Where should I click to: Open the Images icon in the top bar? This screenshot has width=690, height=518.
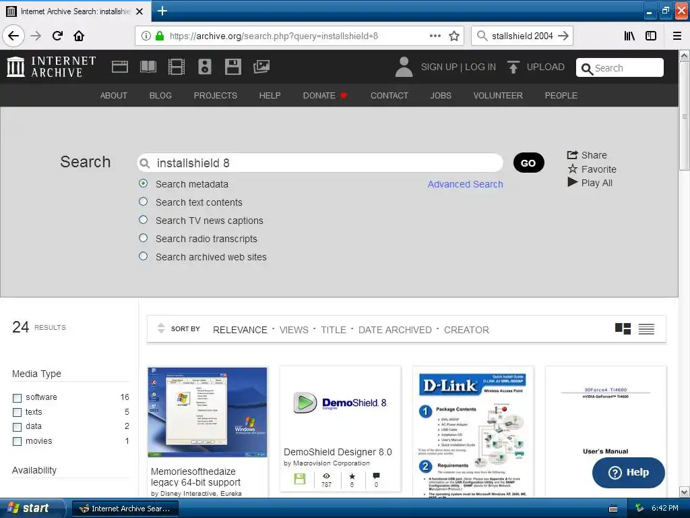261,67
